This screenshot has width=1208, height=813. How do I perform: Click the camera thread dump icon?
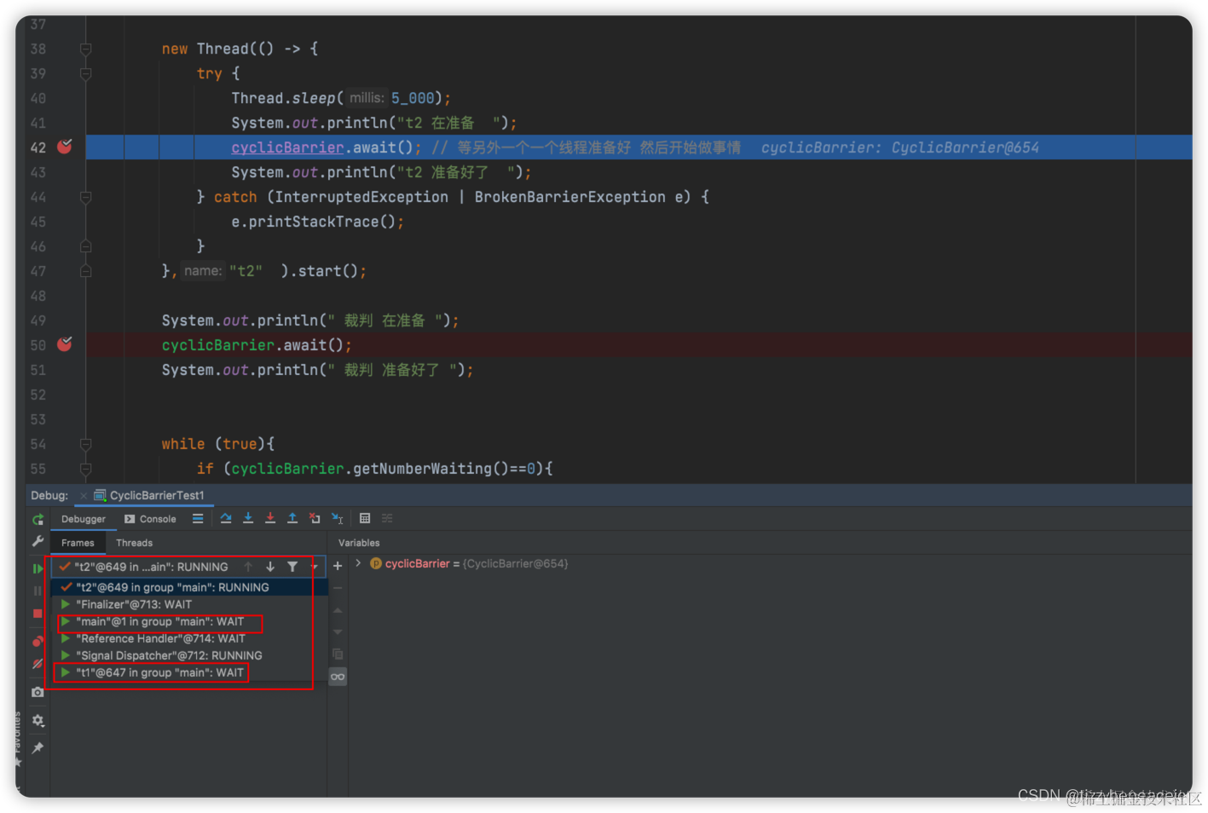(38, 692)
